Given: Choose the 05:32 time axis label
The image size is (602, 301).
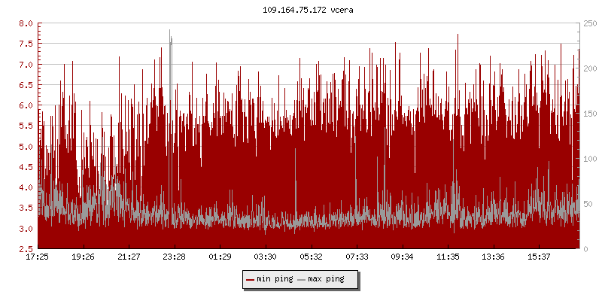Looking at the screenshot, I should 311,257.
